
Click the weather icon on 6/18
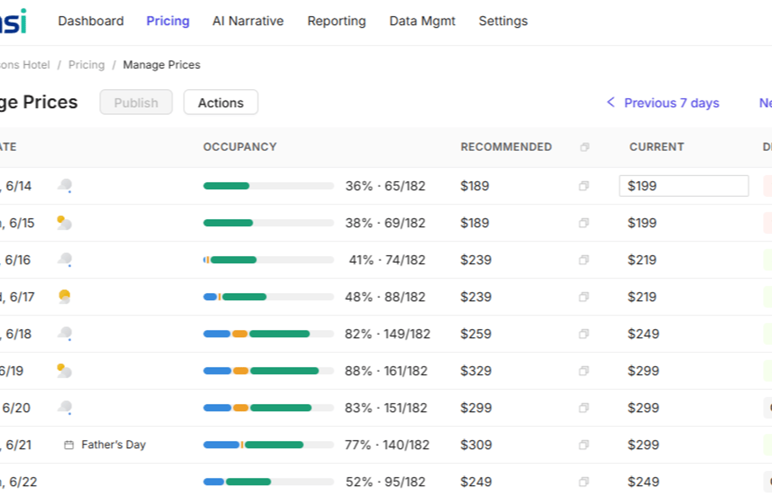[65, 334]
